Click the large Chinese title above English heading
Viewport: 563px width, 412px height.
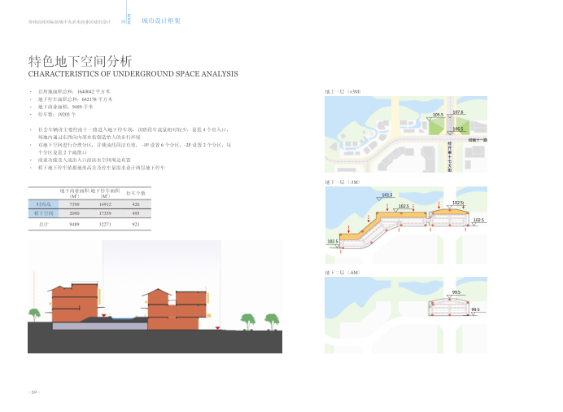click(x=80, y=61)
